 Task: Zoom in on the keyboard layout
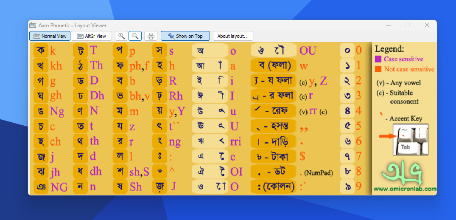(x=121, y=36)
